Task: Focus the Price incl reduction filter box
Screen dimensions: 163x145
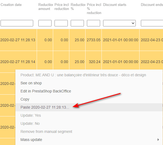Action: coord(61,23)
